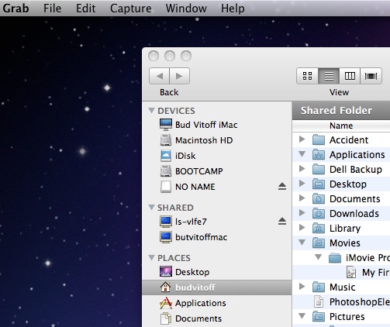Open the budvitoff home folder icon
The height and width of the screenshot is (327, 390).
coord(166,287)
